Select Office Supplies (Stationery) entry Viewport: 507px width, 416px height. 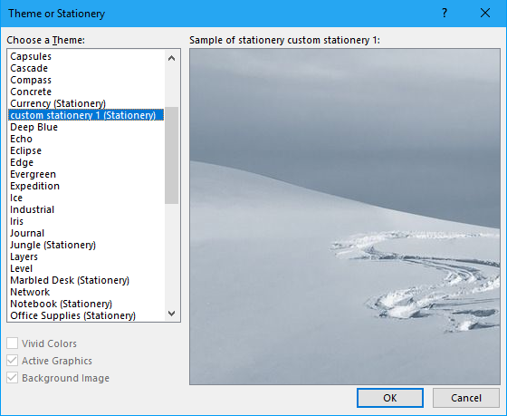[72, 315]
